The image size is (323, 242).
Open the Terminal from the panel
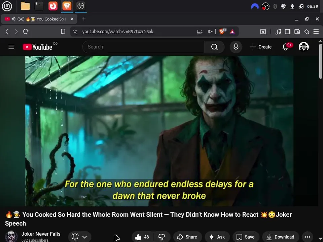(x=39, y=6)
